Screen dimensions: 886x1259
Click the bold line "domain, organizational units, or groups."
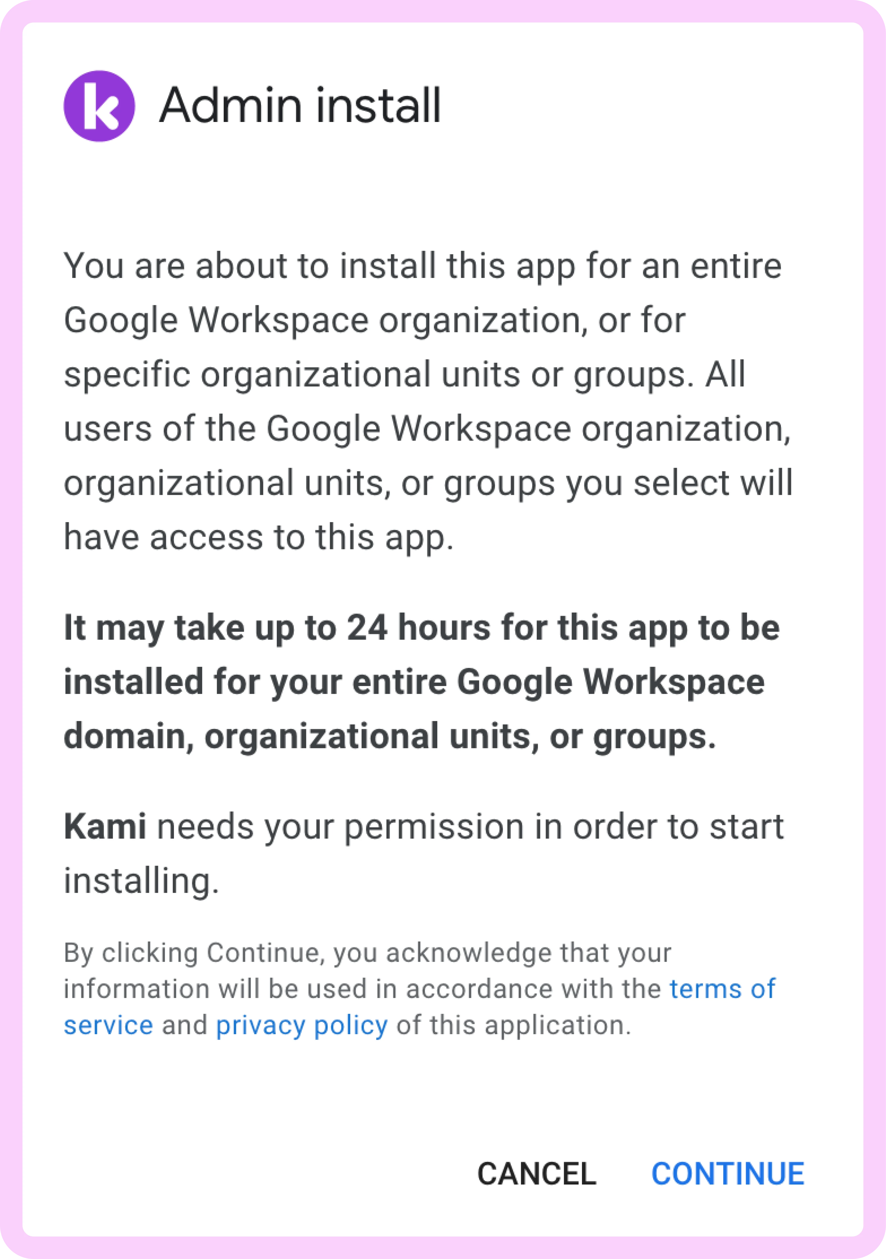tap(390, 736)
